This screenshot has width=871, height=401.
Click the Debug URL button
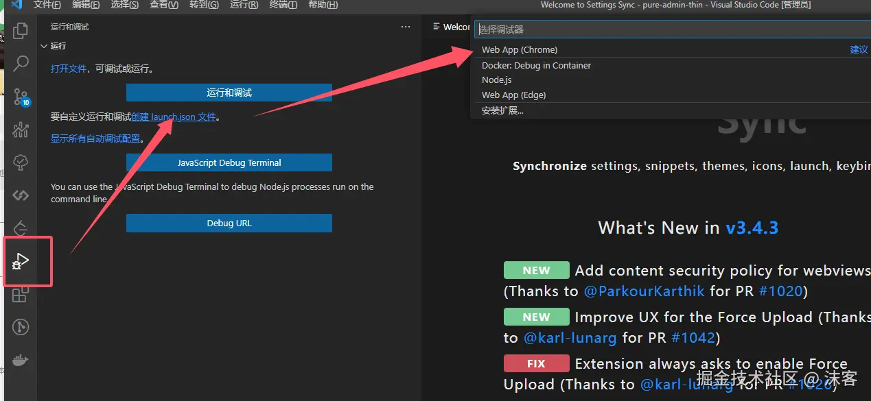point(229,223)
